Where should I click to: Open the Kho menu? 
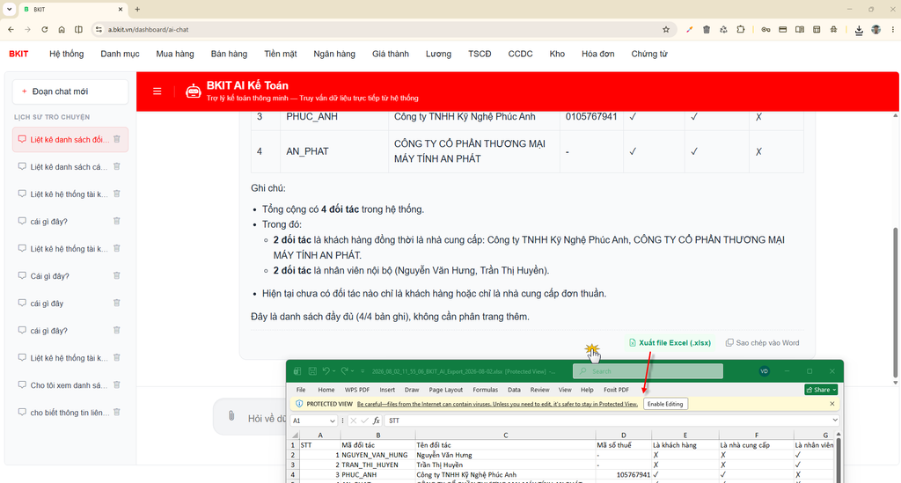pos(557,54)
